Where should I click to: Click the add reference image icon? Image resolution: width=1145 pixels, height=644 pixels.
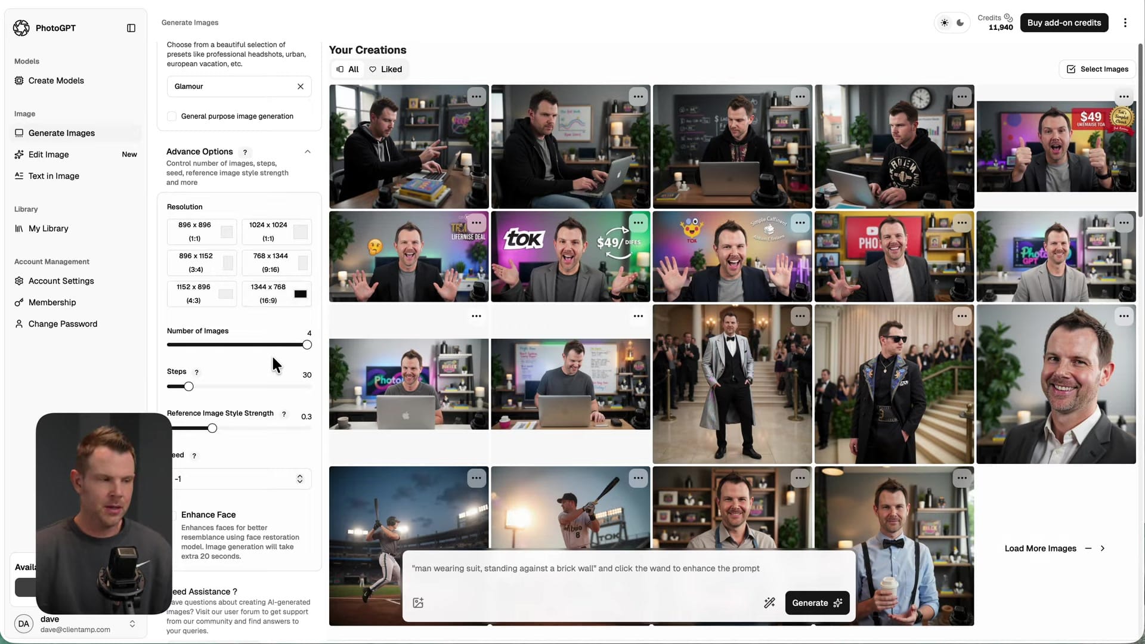[x=418, y=603]
